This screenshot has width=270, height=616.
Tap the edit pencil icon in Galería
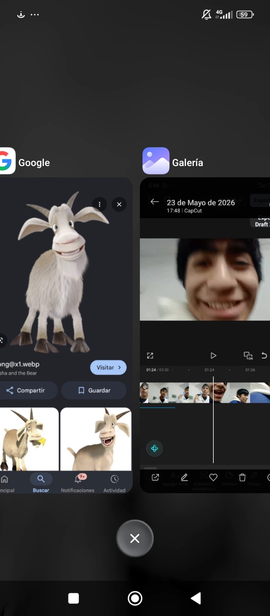point(184,477)
